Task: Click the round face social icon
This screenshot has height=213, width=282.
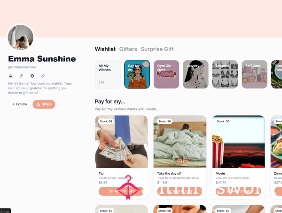Action: [x=32, y=76]
